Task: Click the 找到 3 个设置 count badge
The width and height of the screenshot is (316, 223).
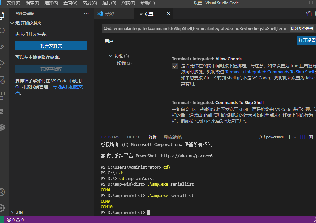Action: coord(302,29)
